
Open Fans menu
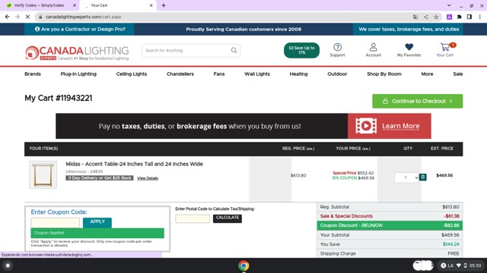tap(219, 74)
